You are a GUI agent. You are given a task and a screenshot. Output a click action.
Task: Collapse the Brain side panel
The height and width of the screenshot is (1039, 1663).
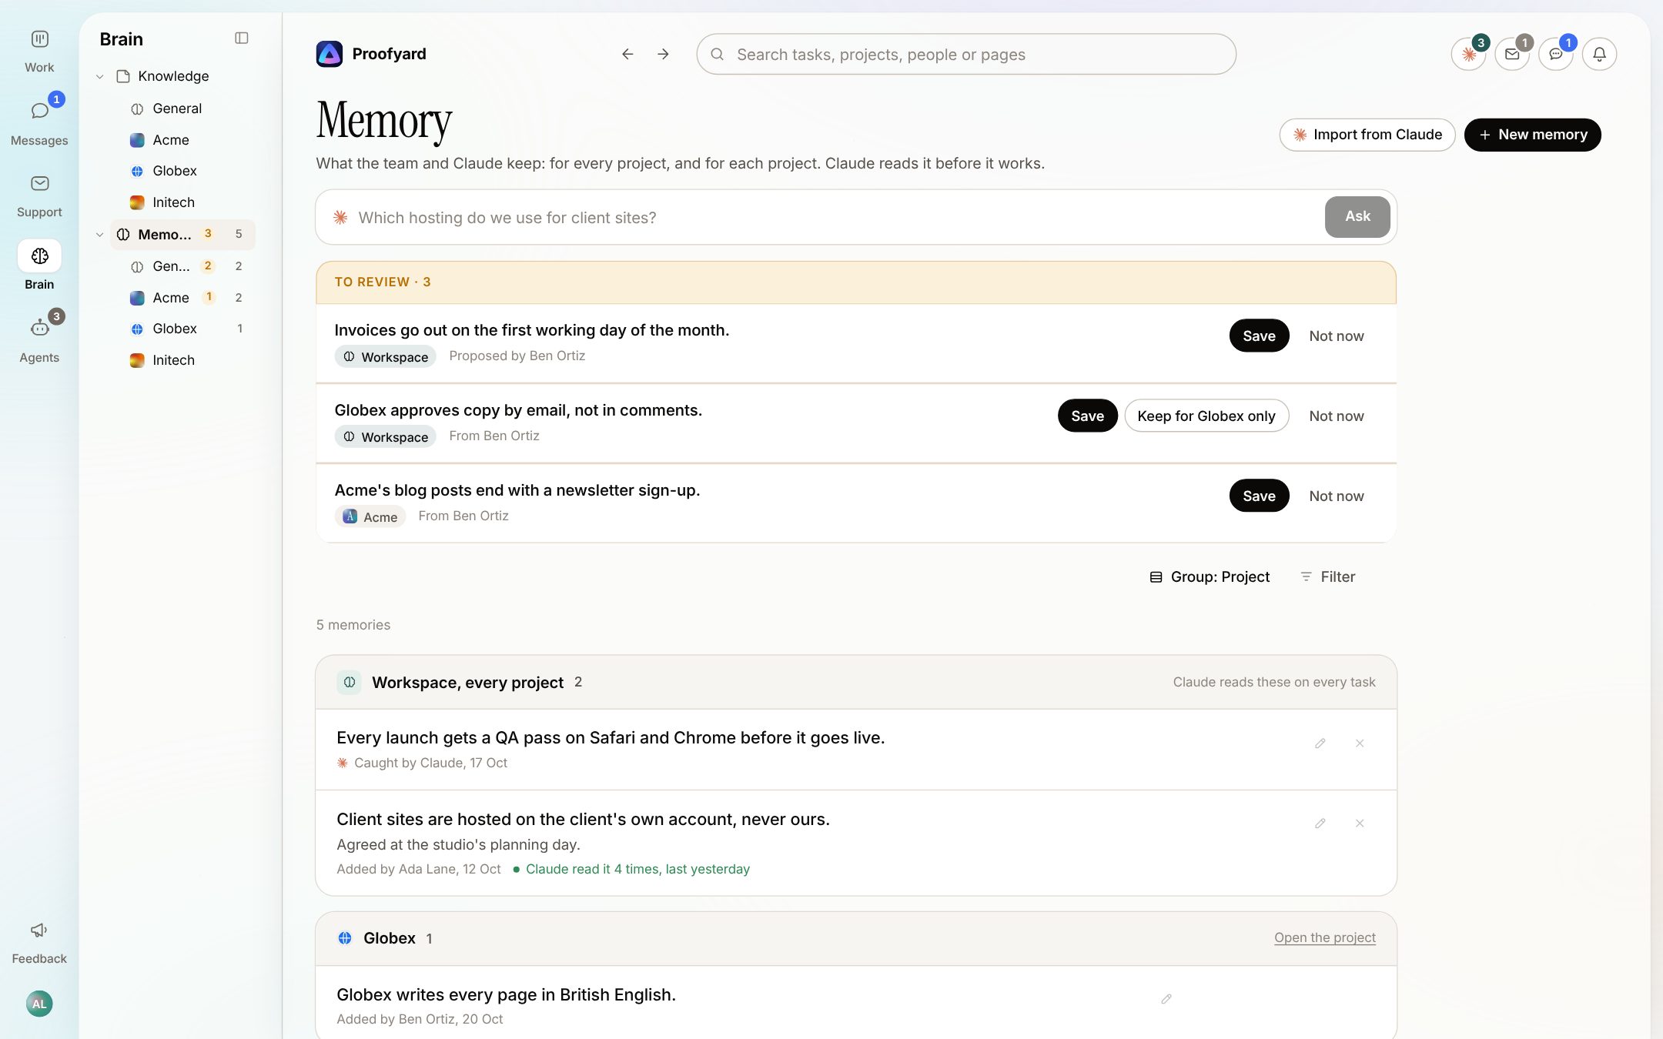(242, 38)
